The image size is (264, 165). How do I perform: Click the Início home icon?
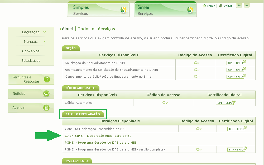tap(204, 6)
